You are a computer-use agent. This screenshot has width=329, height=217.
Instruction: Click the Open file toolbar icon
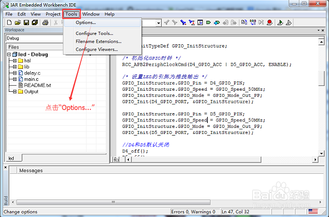click(x=18, y=22)
